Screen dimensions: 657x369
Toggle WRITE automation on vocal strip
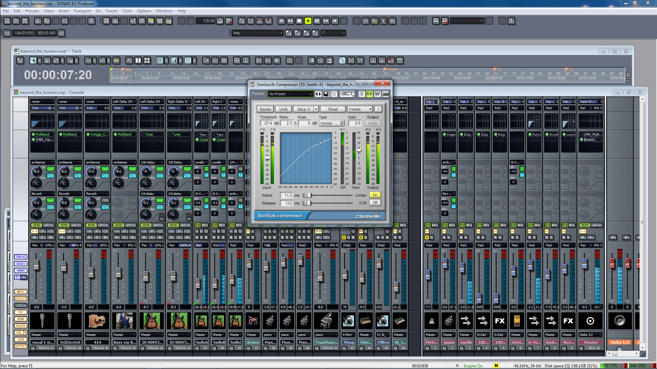[49, 225]
